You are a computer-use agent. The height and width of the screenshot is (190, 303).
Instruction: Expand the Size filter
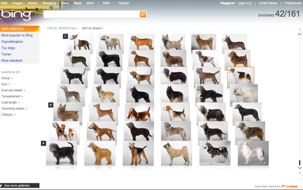click(x=6, y=84)
